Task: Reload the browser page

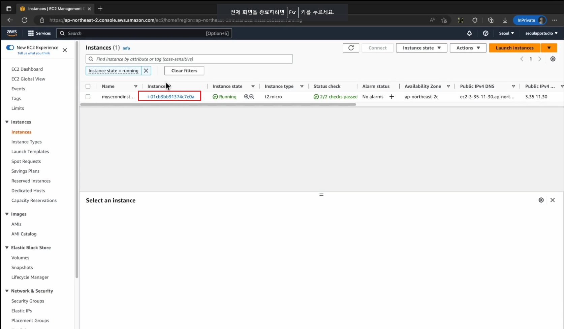Action: (x=25, y=20)
